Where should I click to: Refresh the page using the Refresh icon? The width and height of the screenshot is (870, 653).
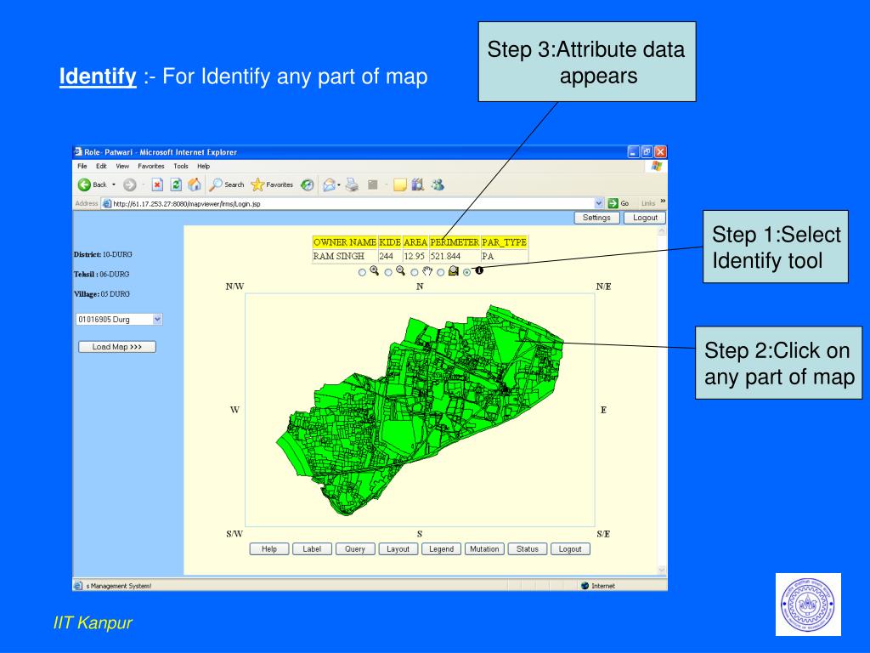(x=176, y=184)
